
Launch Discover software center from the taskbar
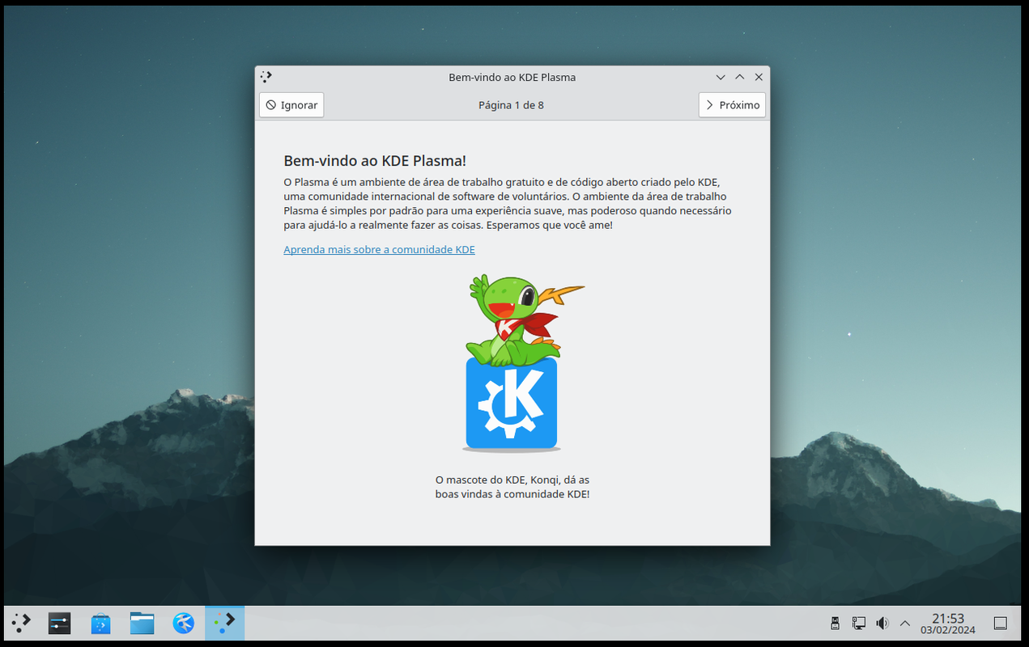point(100,623)
